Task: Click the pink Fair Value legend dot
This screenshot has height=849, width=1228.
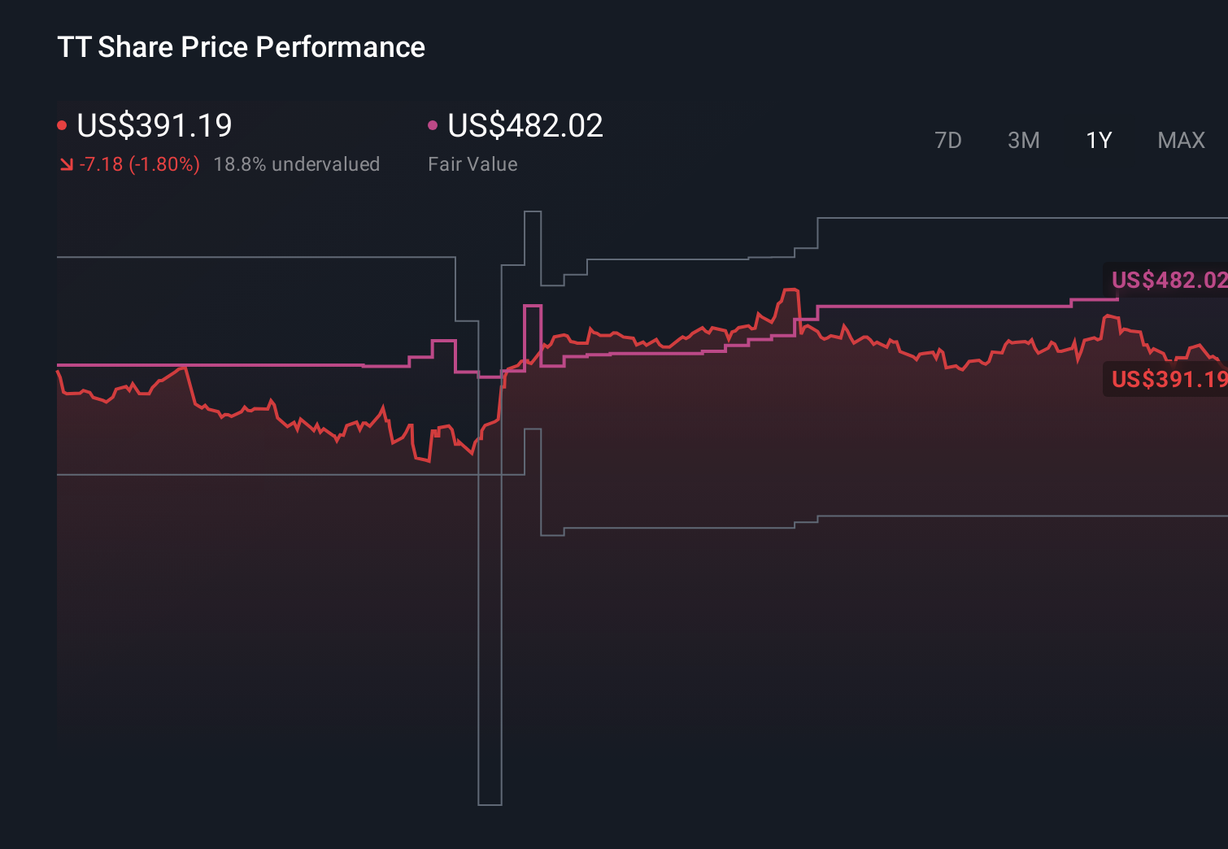Action: (x=433, y=124)
